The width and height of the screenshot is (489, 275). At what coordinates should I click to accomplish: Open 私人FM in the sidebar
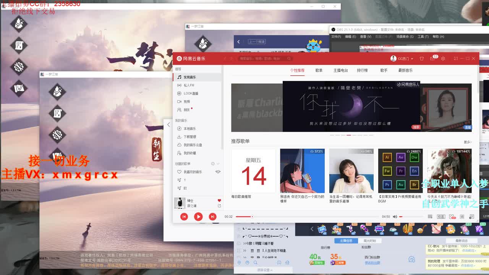(x=197, y=85)
